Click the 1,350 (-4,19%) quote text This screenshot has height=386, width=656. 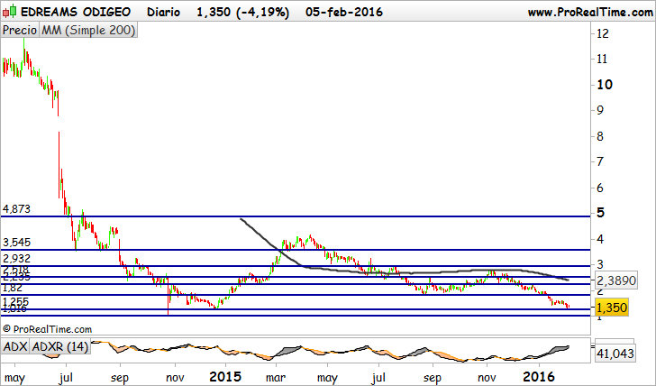pyautogui.click(x=242, y=12)
